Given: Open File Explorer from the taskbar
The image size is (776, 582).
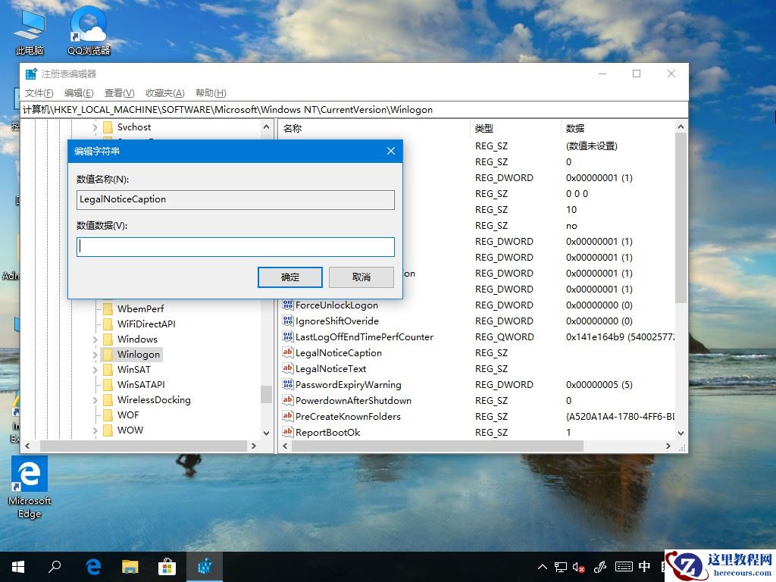Looking at the screenshot, I should click(130, 566).
